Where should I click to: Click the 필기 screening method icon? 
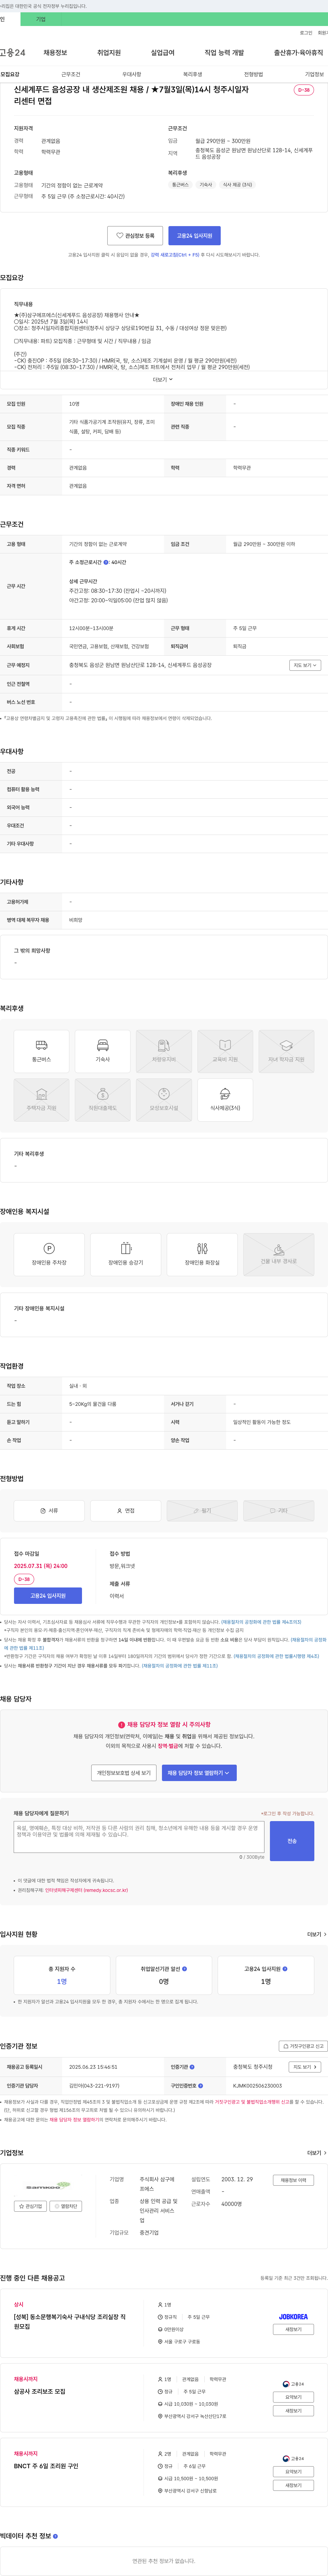(202, 1510)
